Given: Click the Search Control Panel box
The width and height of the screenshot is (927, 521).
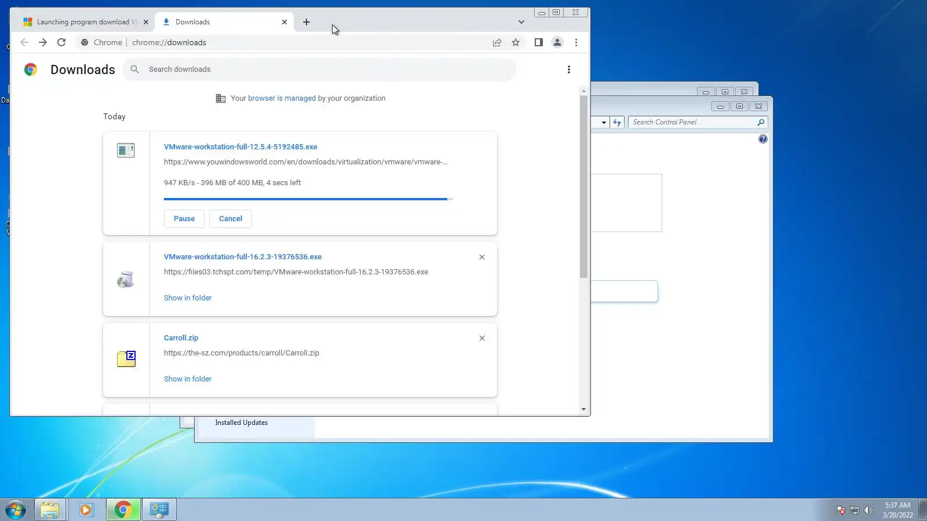Looking at the screenshot, I should coord(698,122).
